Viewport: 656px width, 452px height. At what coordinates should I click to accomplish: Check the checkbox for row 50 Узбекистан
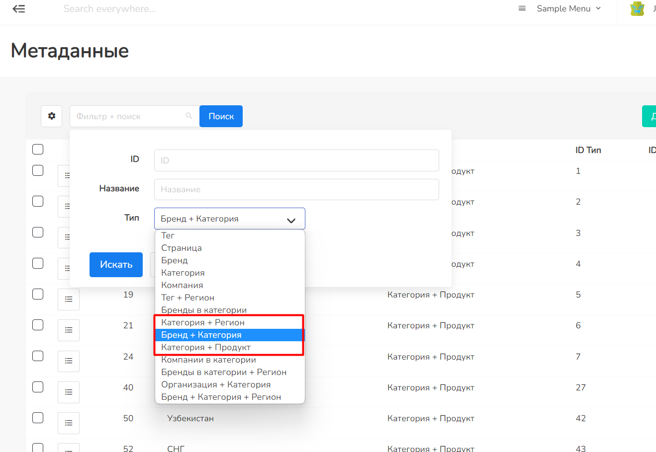click(x=38, y=418)
